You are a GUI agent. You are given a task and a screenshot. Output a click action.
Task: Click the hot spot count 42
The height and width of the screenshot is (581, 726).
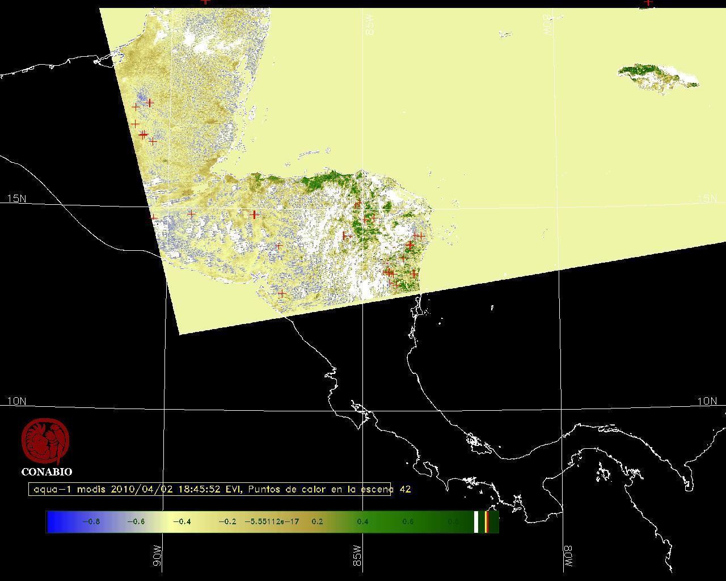pyautogui.click(x=405, y=489)
